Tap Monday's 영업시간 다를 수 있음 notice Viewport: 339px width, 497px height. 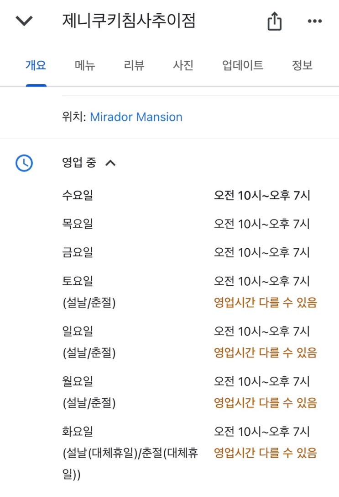265,403
